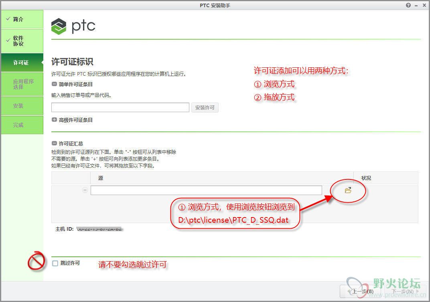Focus the sales order number input field

click(x=120, y=107)
